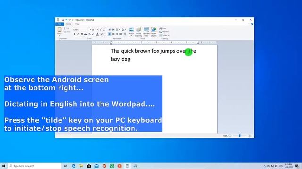
Task: Shrink the font size
Action: tap(104, 30)
